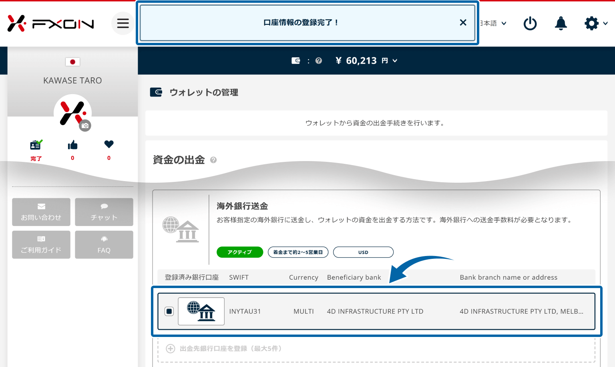
Task: Open notifications bell
Action: [x=561, y=23]
